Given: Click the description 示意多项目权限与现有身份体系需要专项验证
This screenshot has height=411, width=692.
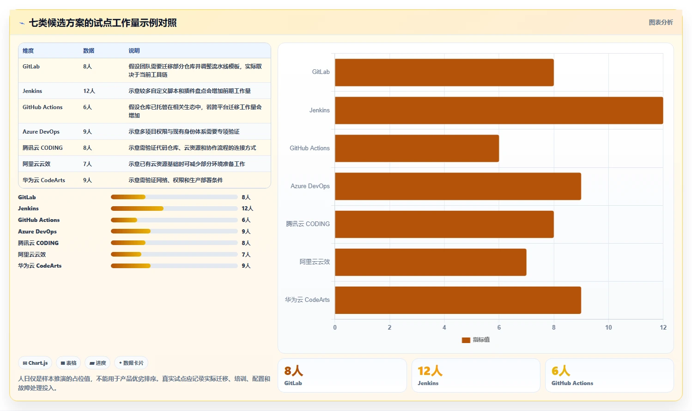Looking at the screenshot, I should point(184,132).
